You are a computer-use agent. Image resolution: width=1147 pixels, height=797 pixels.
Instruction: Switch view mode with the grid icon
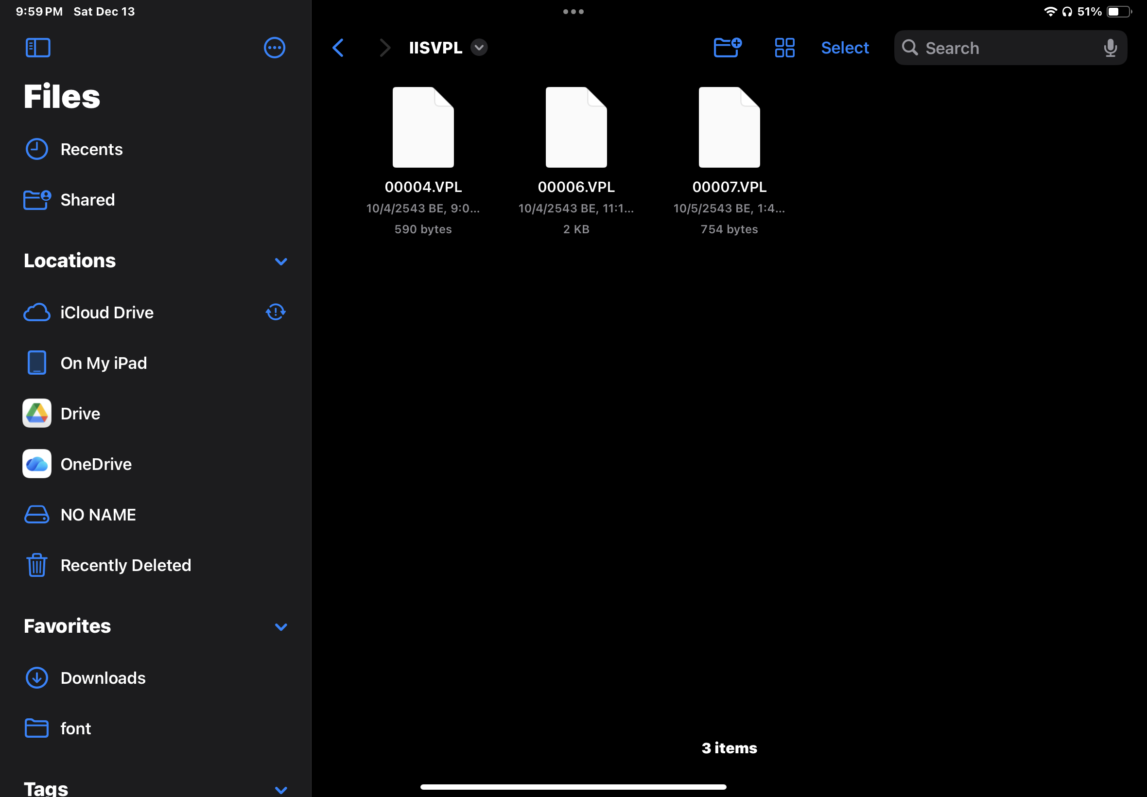pyautogui.click(x=784, y=48)
